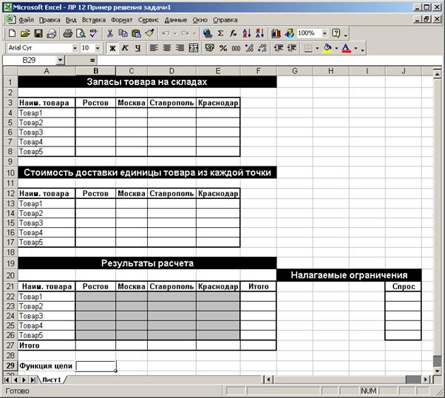Open the Drawing toolbar icon
Viewport: 445px width, 398px height.
tap(289, 33)
